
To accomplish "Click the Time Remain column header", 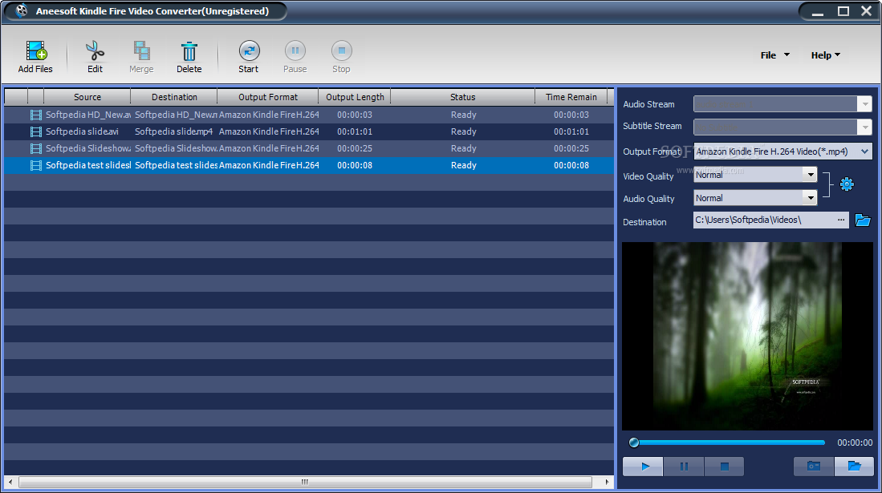I will [x=571, y=97].
